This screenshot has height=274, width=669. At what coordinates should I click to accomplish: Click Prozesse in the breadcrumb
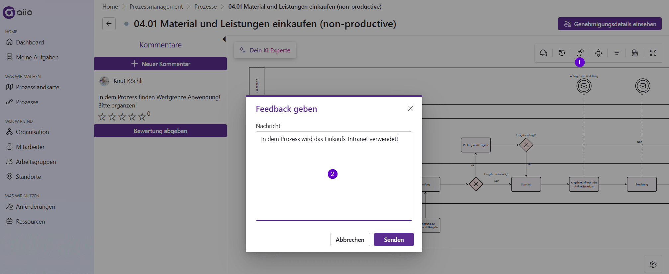[206, 7]
